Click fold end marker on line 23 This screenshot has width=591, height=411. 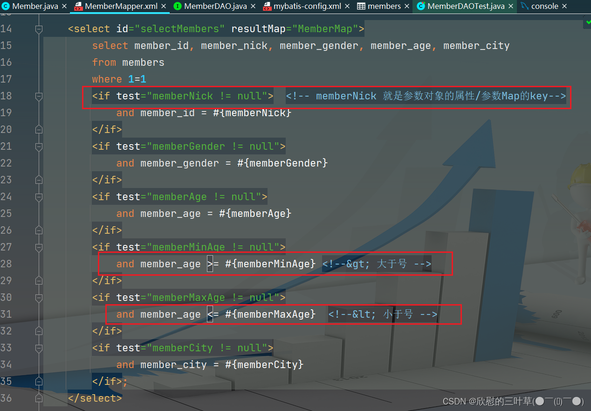click(39, 180)
